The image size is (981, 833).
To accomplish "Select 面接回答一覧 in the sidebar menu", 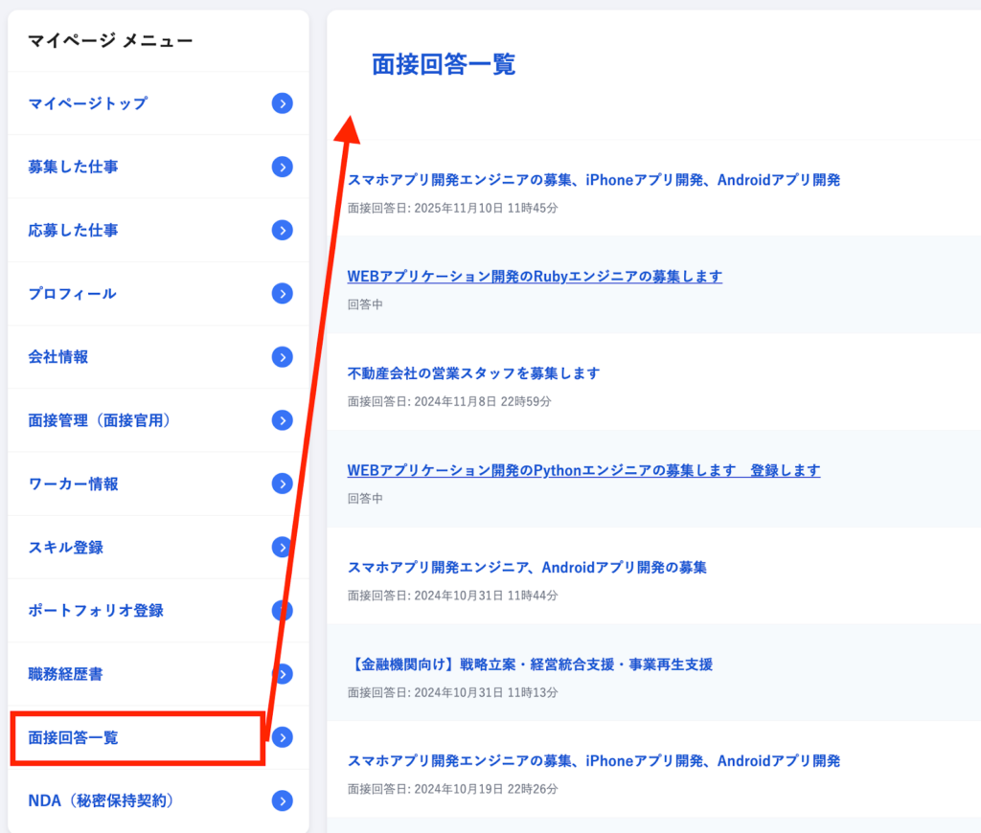I will tap(74, 737).
